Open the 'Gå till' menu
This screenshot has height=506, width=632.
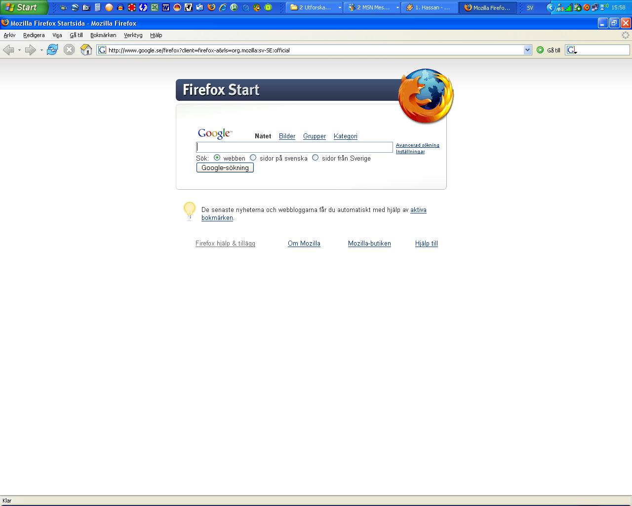[76, 35]
